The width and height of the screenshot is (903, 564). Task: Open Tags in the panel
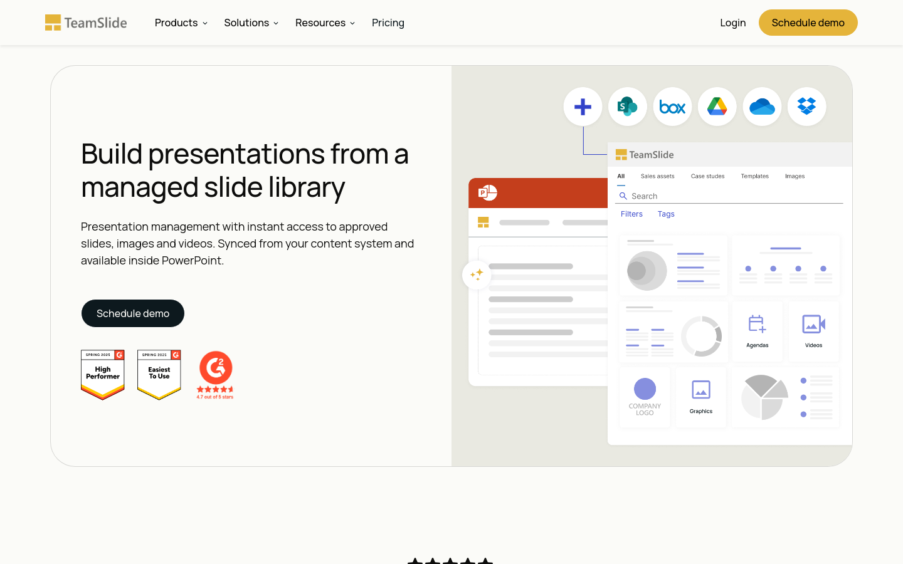(x=666, y=214)
